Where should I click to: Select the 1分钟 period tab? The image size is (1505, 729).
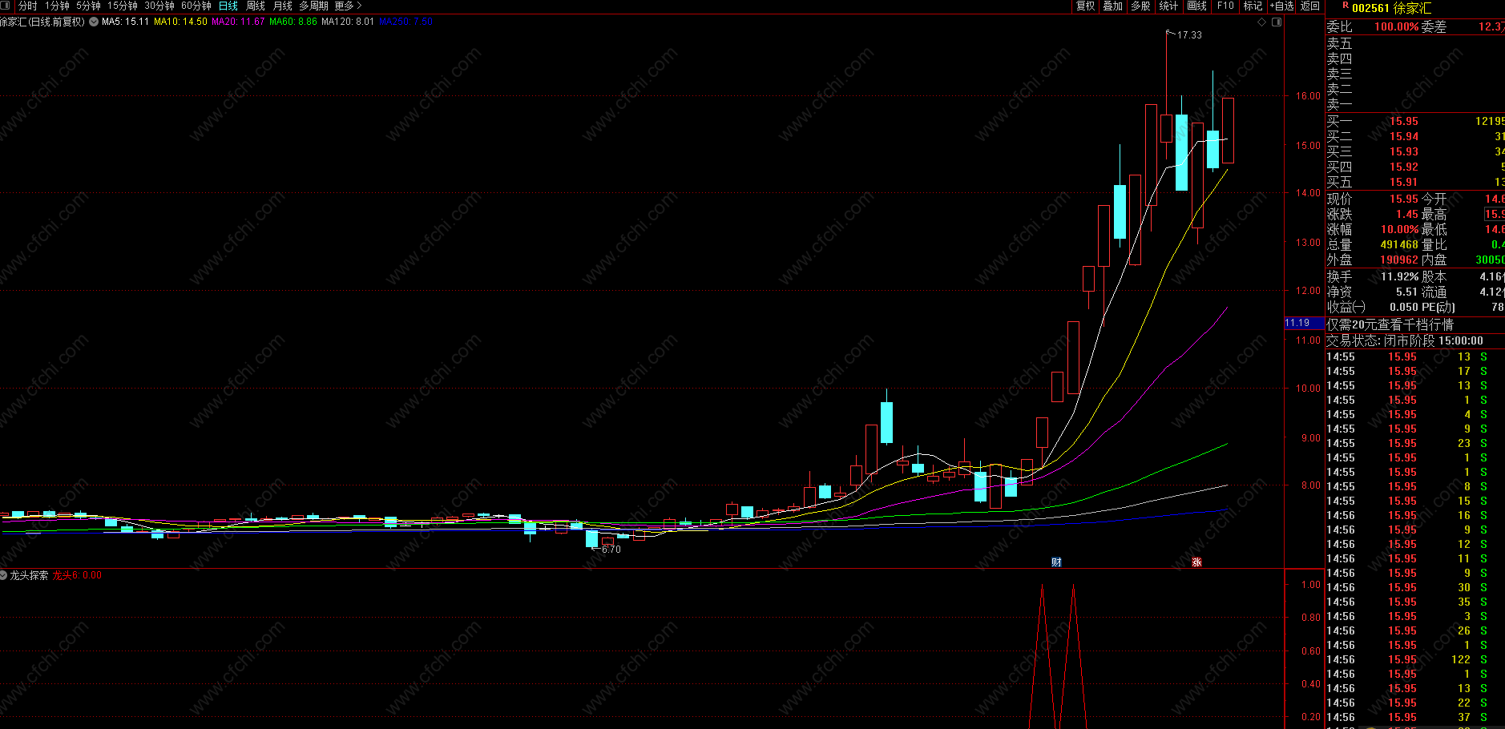tap(58, 6)
